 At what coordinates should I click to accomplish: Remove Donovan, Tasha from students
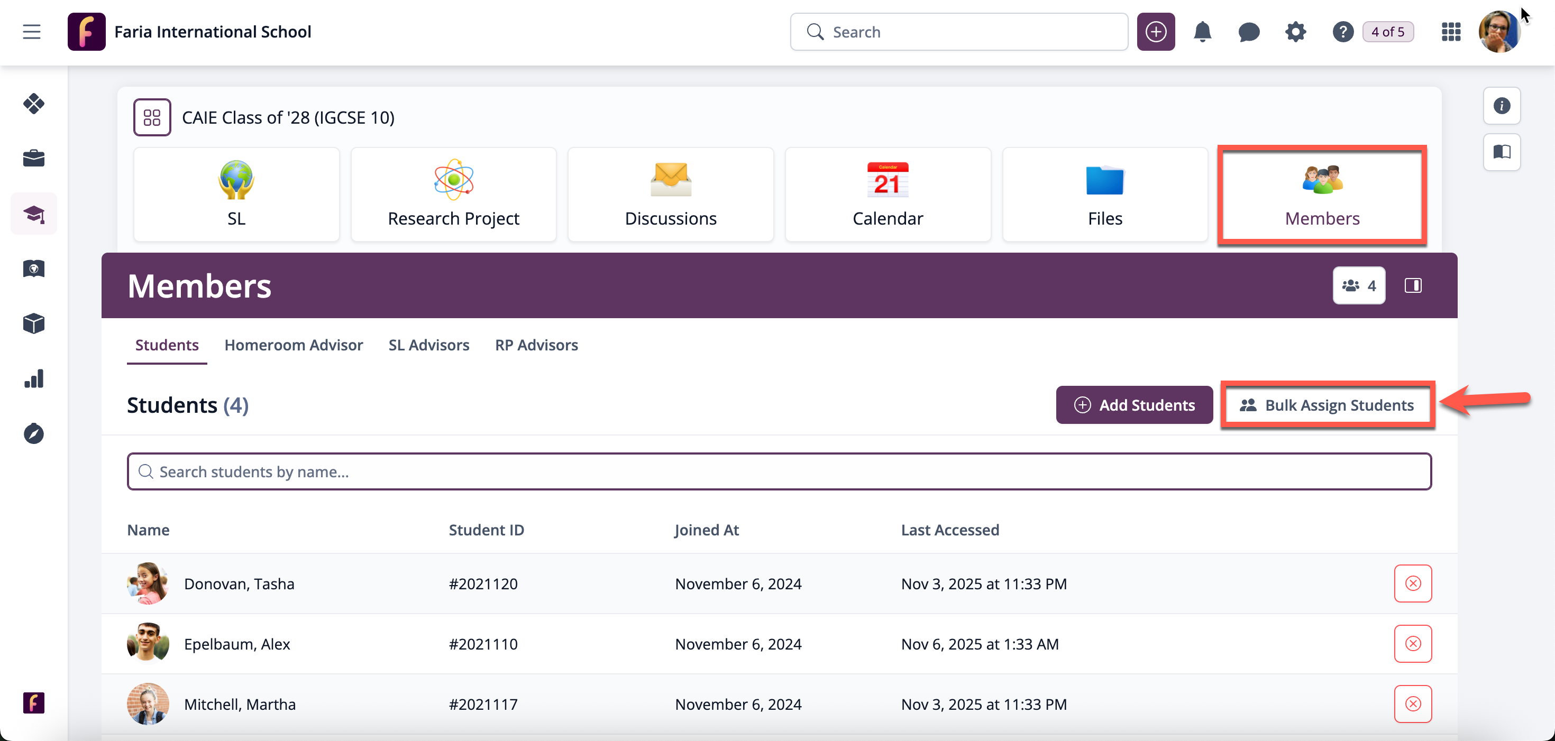(x=1413, y=583)
